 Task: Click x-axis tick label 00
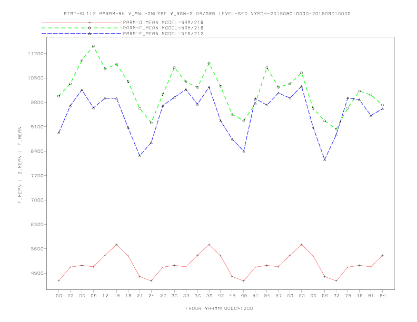click(x=59, y=296)
